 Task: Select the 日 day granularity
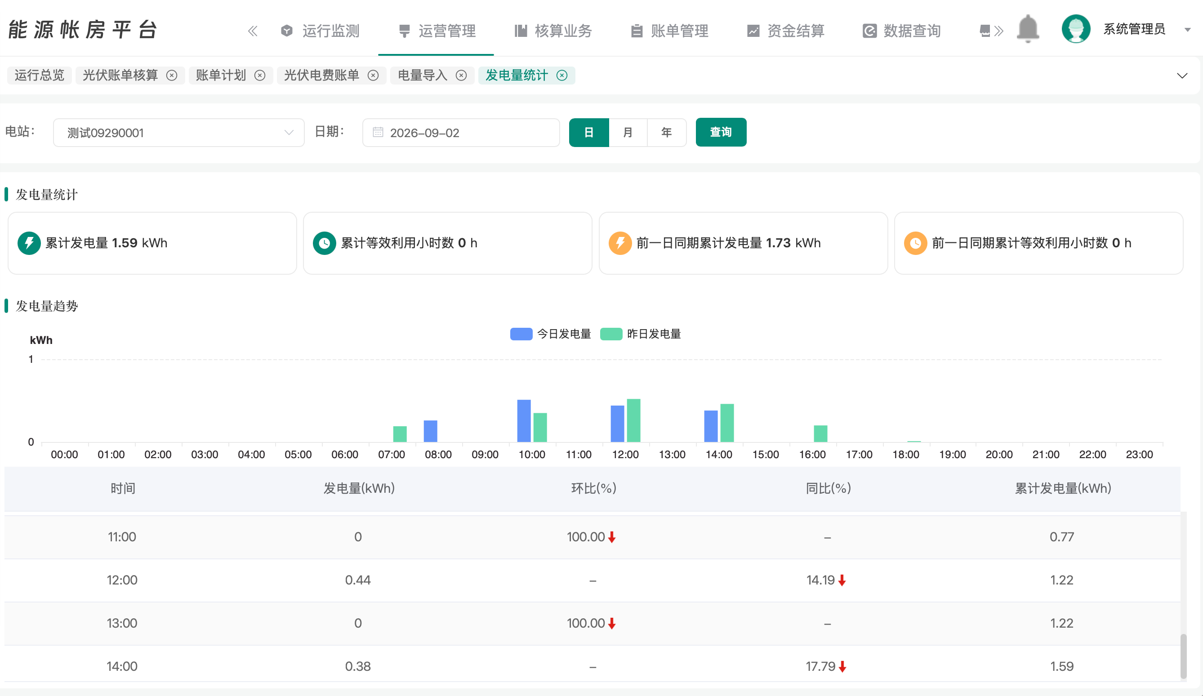point(589,132)
